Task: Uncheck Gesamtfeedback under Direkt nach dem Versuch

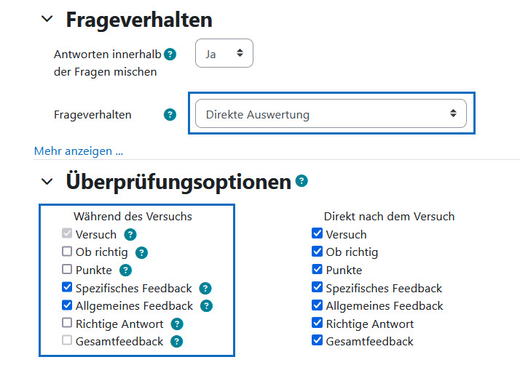Action: pos(317,340)
